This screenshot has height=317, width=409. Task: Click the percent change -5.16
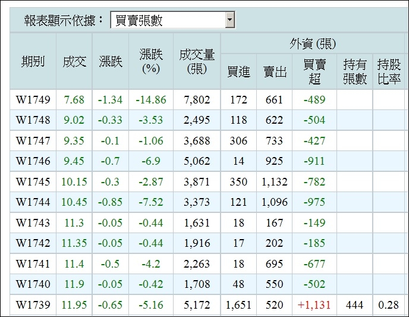(x=151, y=305)
